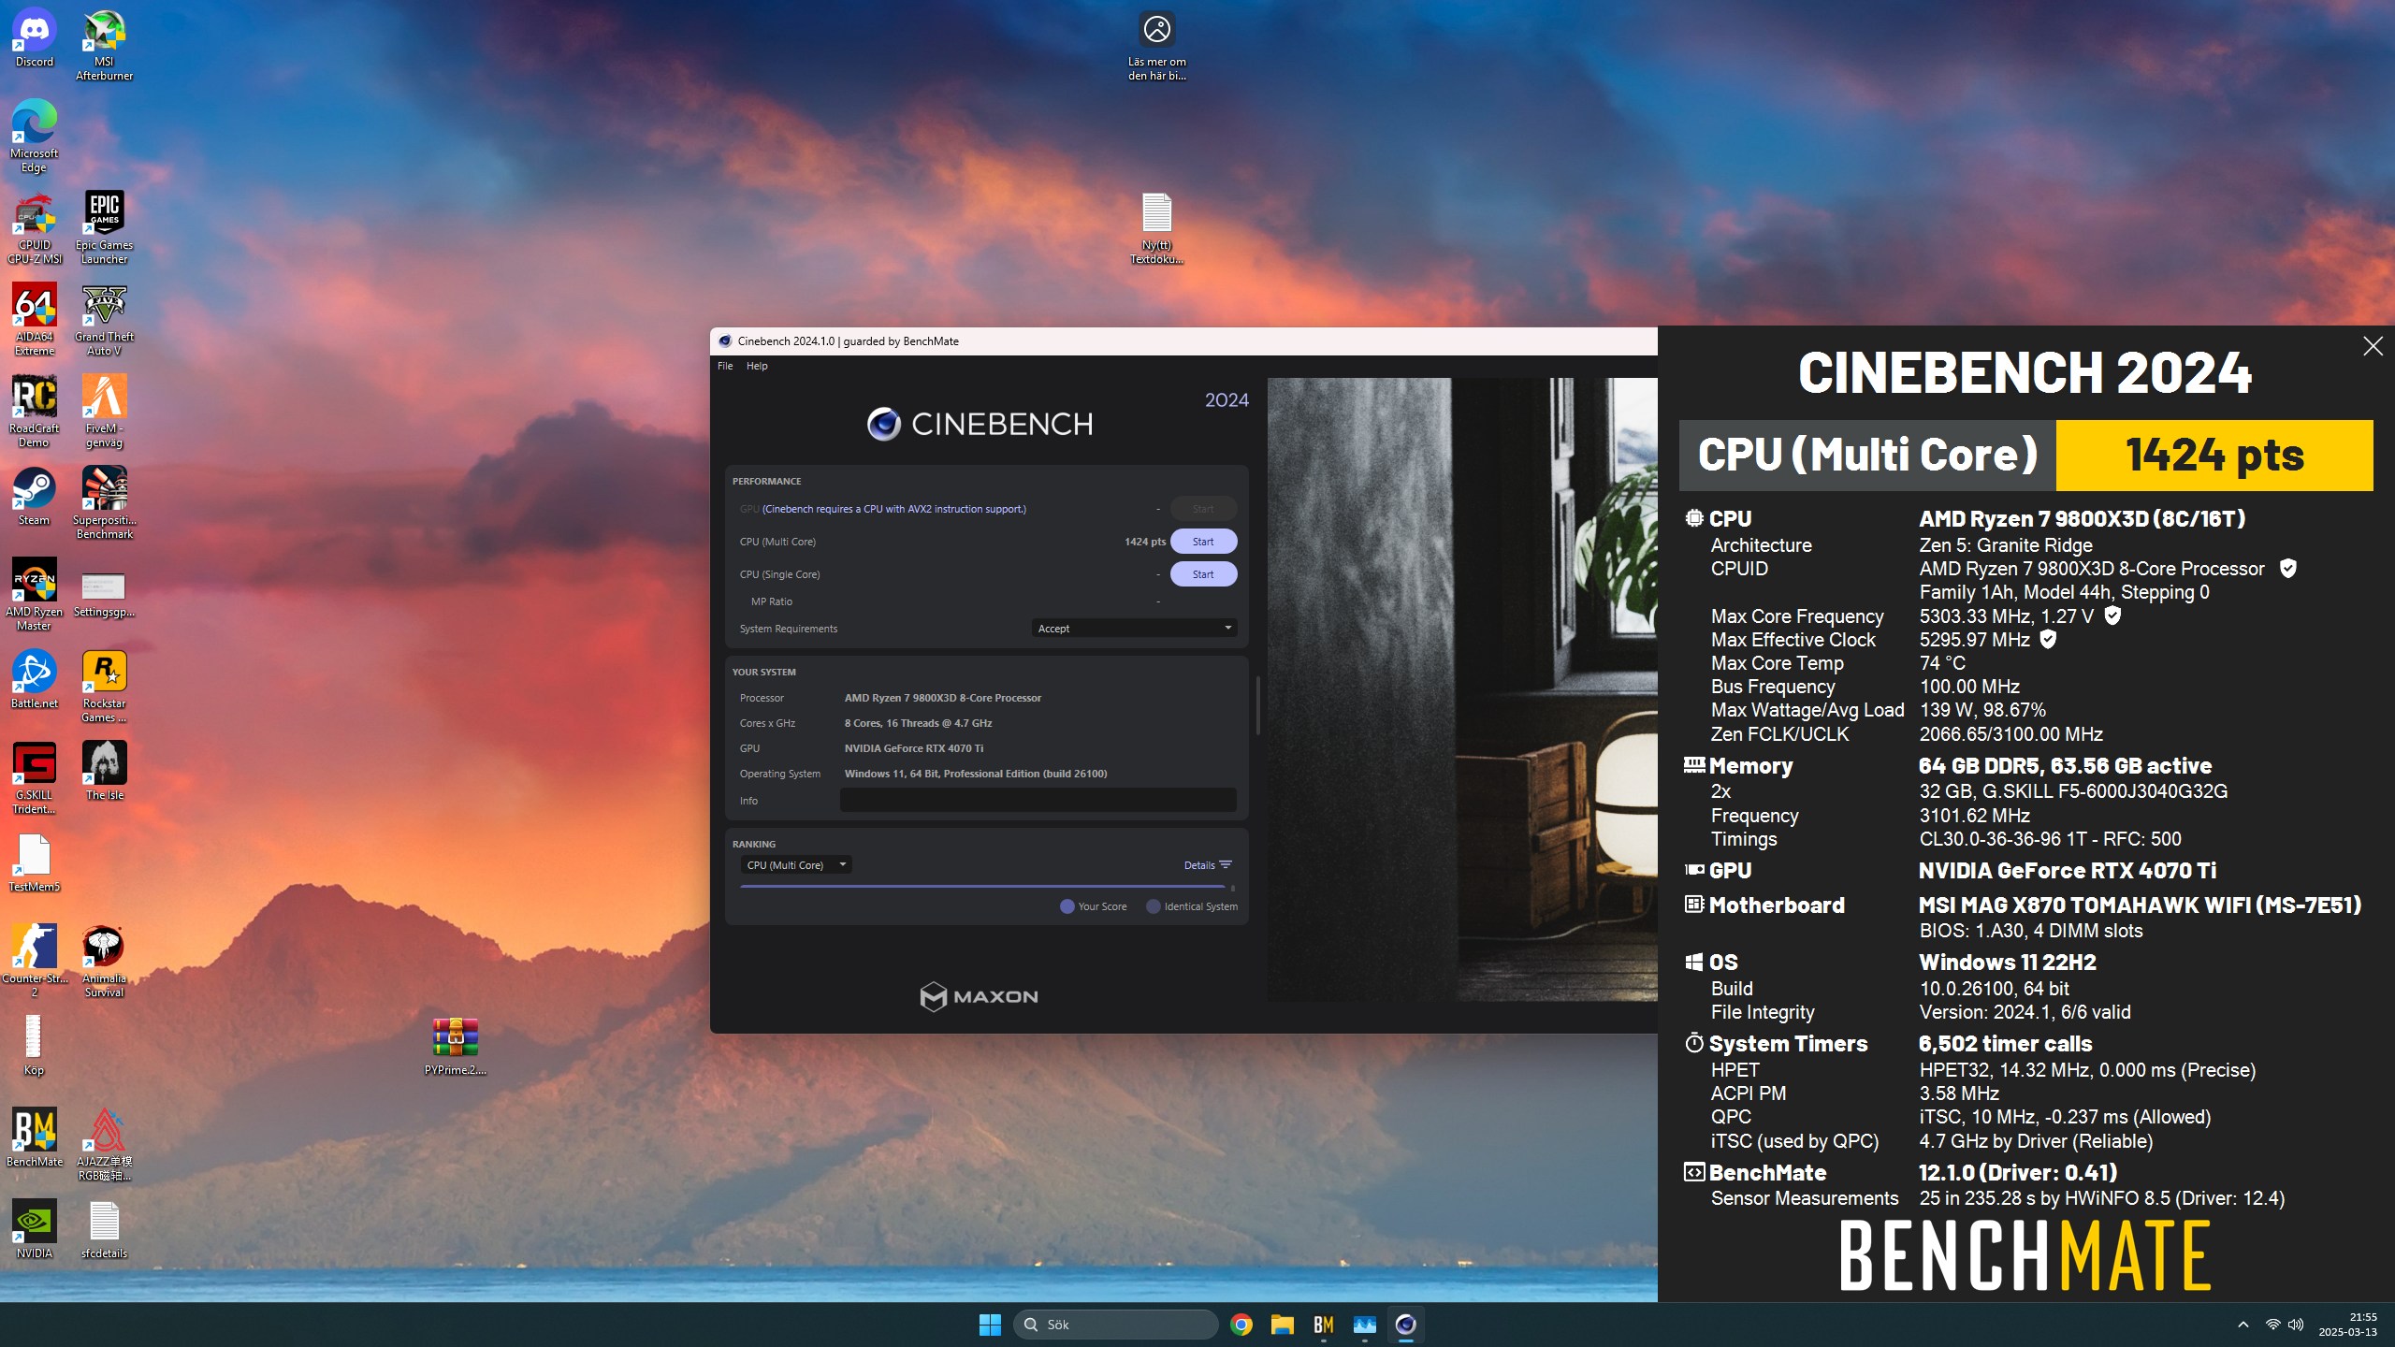Select the NVIDIA desktop shortcut
The height and width of the screenshot is (1347, 2395).
click(x=35, y=1230)
